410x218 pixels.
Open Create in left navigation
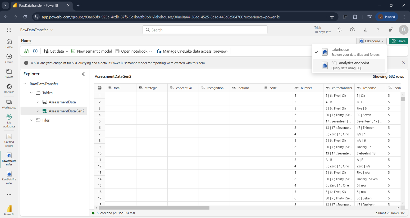(x=9, y=58)
